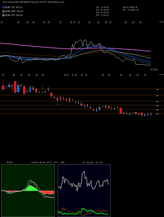The width and height of the screenshot is (164, 217).
Task: Select the 'DOW MT: 35.41' legend label
Action: (14, 12)
